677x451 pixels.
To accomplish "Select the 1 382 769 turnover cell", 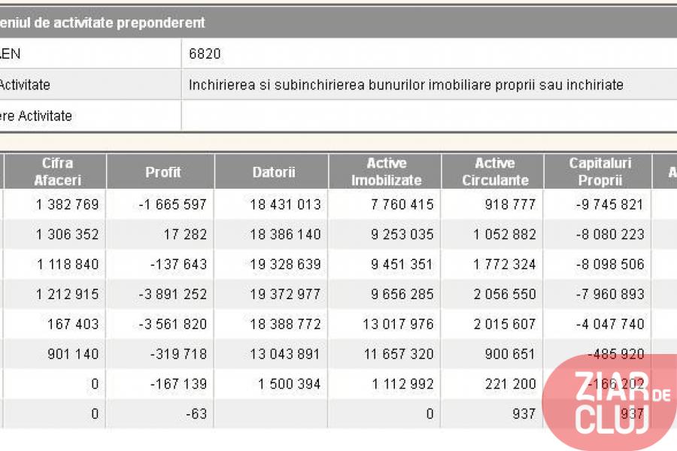I will pos(67,204).
